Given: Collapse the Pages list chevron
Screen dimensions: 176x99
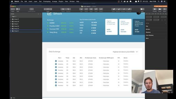Looking at the screenshot, I should 40,14.
